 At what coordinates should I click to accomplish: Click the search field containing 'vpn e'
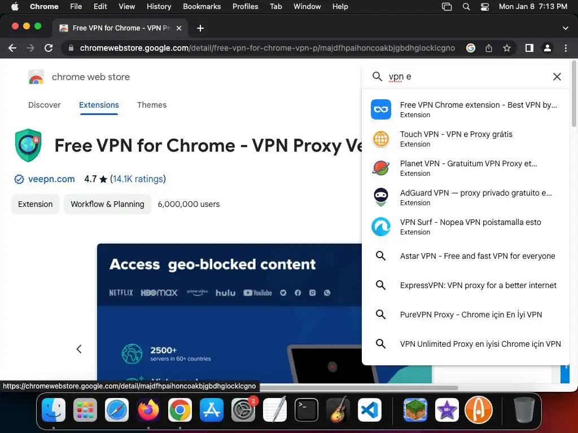click(x=466, y=77)
